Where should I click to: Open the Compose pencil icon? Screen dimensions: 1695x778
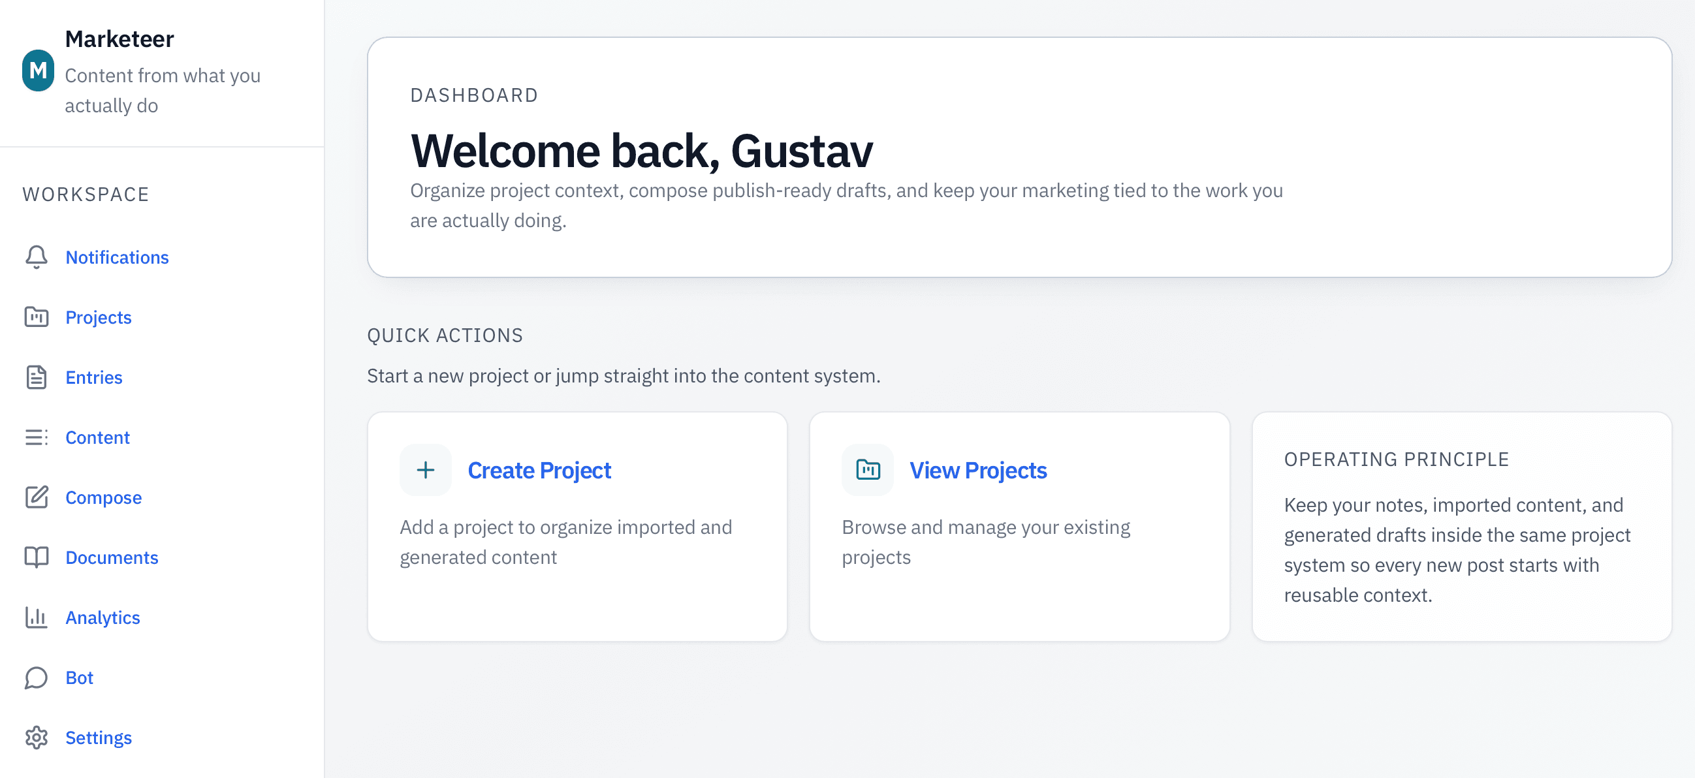click(36, 497)
